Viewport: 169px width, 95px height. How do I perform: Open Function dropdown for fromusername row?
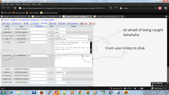[x=39, y=36]
